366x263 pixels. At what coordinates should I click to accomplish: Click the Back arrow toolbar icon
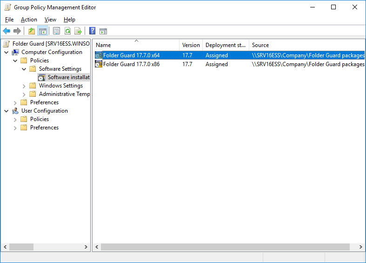coord(7,31)
